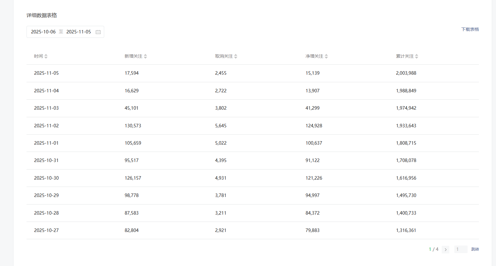Sort by 取消关注 column sort icon
Image resolution: width=496 pixels, height=266 pixels.
click(x=236, y=56)
